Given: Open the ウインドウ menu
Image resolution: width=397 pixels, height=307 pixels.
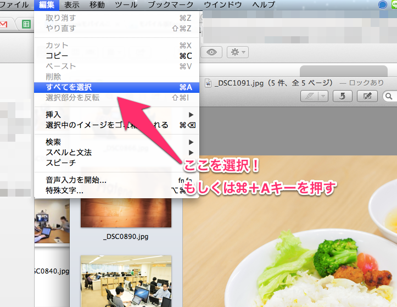Looking at the screenshot, I should click(x=223, y=4).
